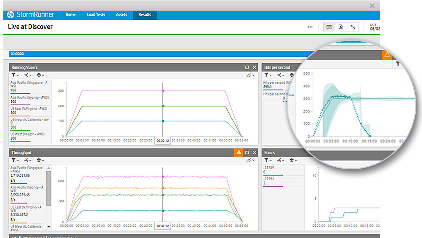
Task: Go to the Assets tab
Action: pyautogui.click(x=121, y=15)
